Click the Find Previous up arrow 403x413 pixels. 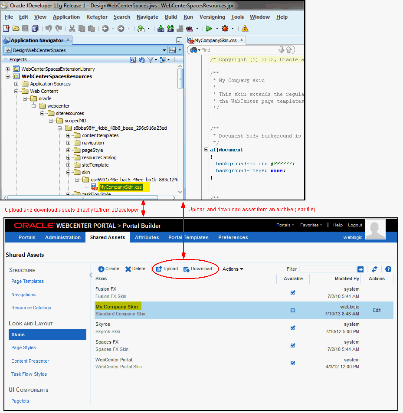(x=289, y=50)
